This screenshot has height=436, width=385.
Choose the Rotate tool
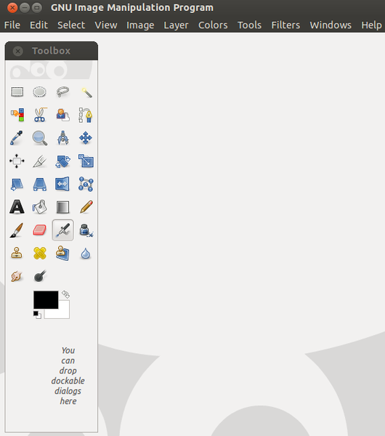pyautogui.click(x=62, y=161)
